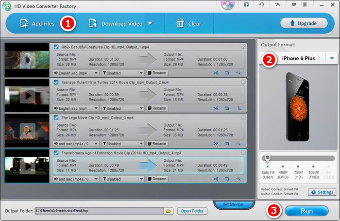
Task: Rename the Lego Movie output file
Action: click(x=157, y=144)
